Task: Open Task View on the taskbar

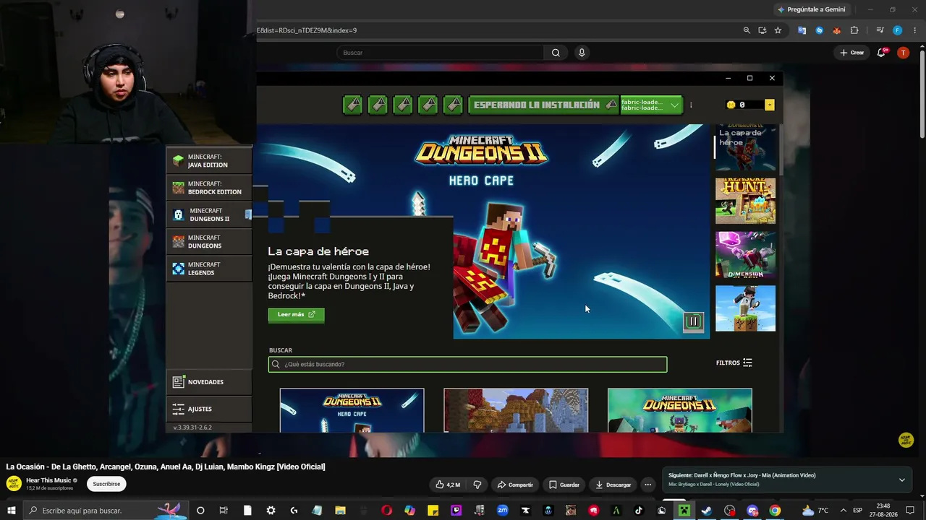Action: point(224,511)
